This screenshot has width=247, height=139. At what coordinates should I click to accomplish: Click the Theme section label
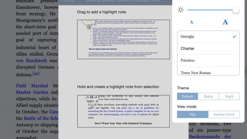point(183,88)
